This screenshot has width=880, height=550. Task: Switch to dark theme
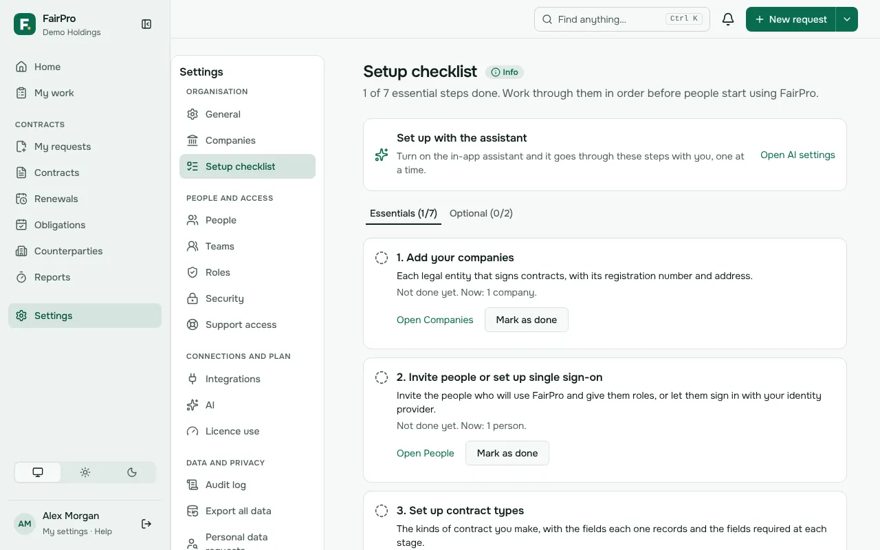[x=132, y=472]
